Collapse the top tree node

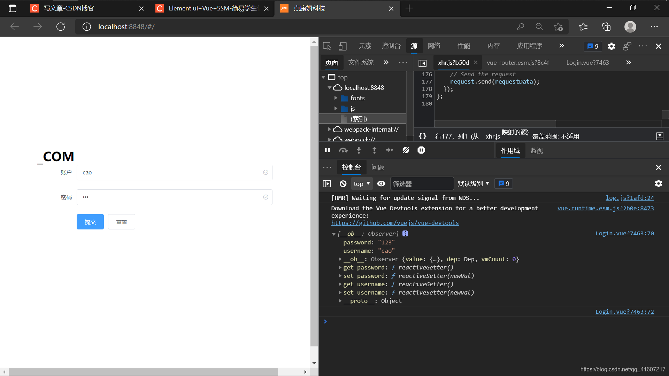(323, 77)
